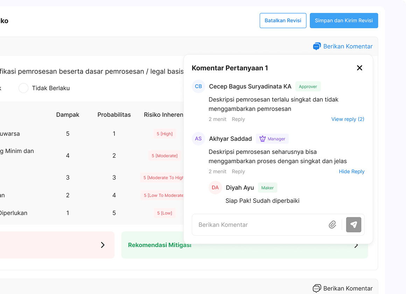Viewport: 406px width, 294px height.
Task: Click the AS avatar of Akhyar Saddad
Action: coord(198,139)
